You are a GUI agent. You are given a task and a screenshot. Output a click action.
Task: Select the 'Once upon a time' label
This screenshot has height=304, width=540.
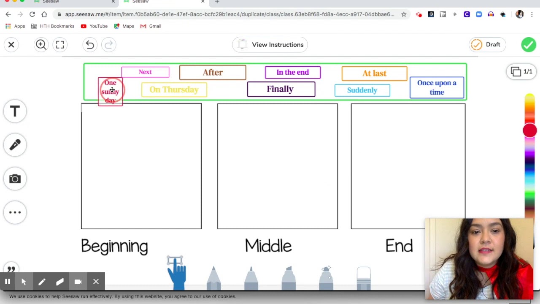(x=437, y=87)
